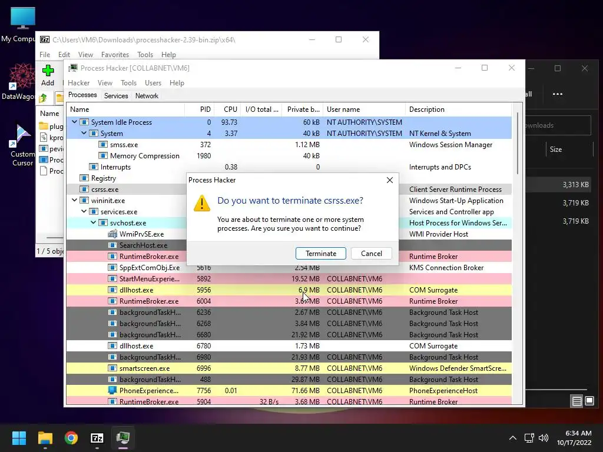The width and height of the screenshot is (603, 452).
Task: Sort by the Name column header
Action: point(125,109)
